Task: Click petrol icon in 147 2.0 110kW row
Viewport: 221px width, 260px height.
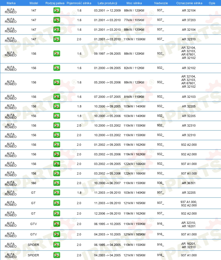Action: 57,39
